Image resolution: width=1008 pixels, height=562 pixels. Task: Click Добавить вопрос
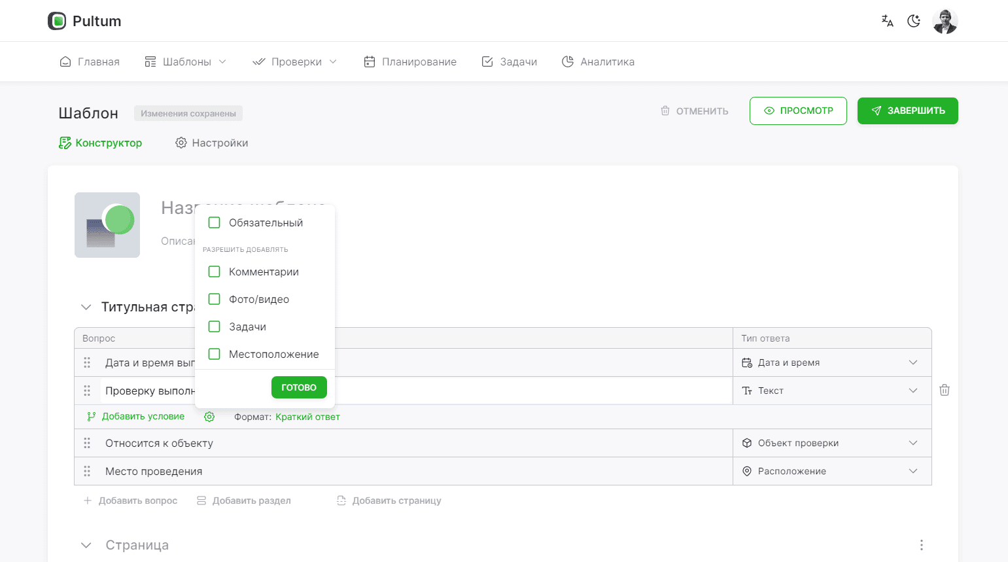pyautogui.click(x=131, y=501)
